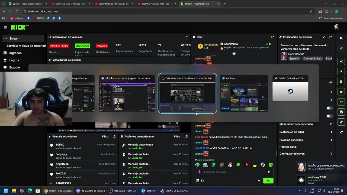Select Stream in the left navigation
The image size is (347, 195).
point(23,38)
